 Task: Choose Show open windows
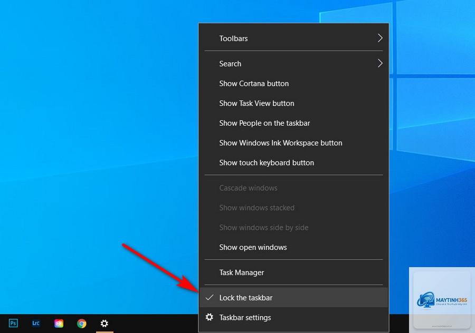pyautogui.click(x=293, y=247)
